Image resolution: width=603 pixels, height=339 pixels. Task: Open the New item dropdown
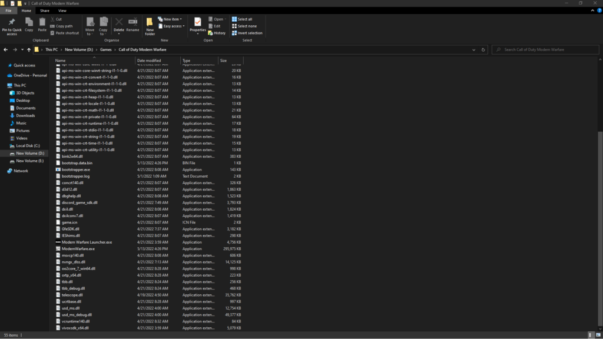[x=170, y=19]
